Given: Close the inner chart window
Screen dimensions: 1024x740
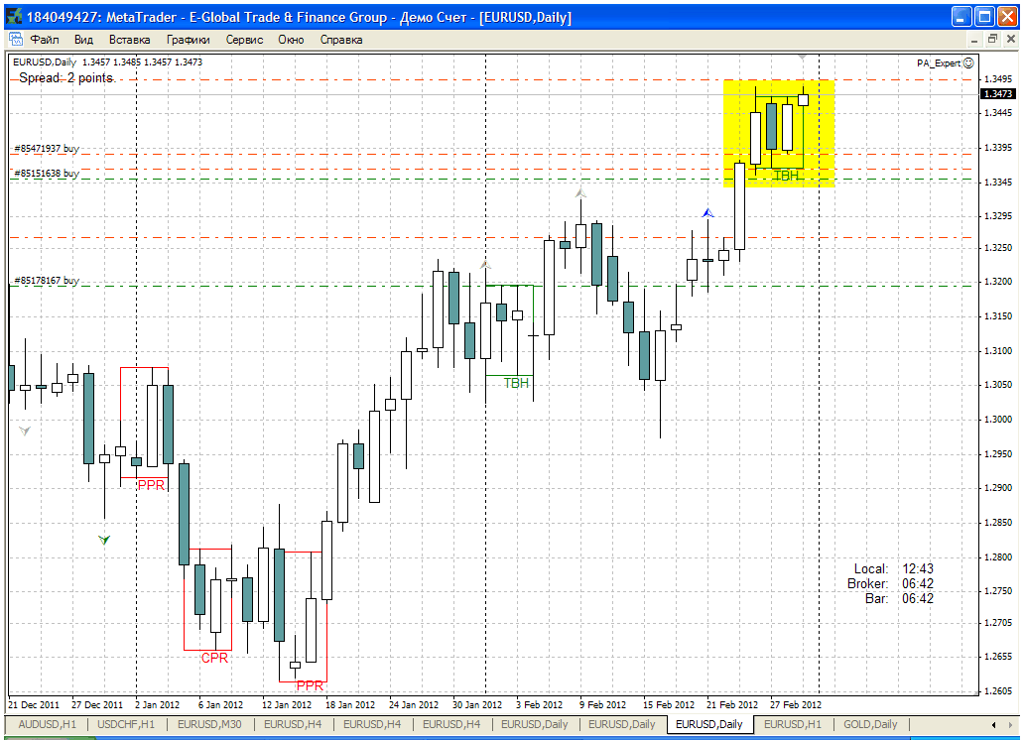Looking at the screenshot, I should (1011, 40).
